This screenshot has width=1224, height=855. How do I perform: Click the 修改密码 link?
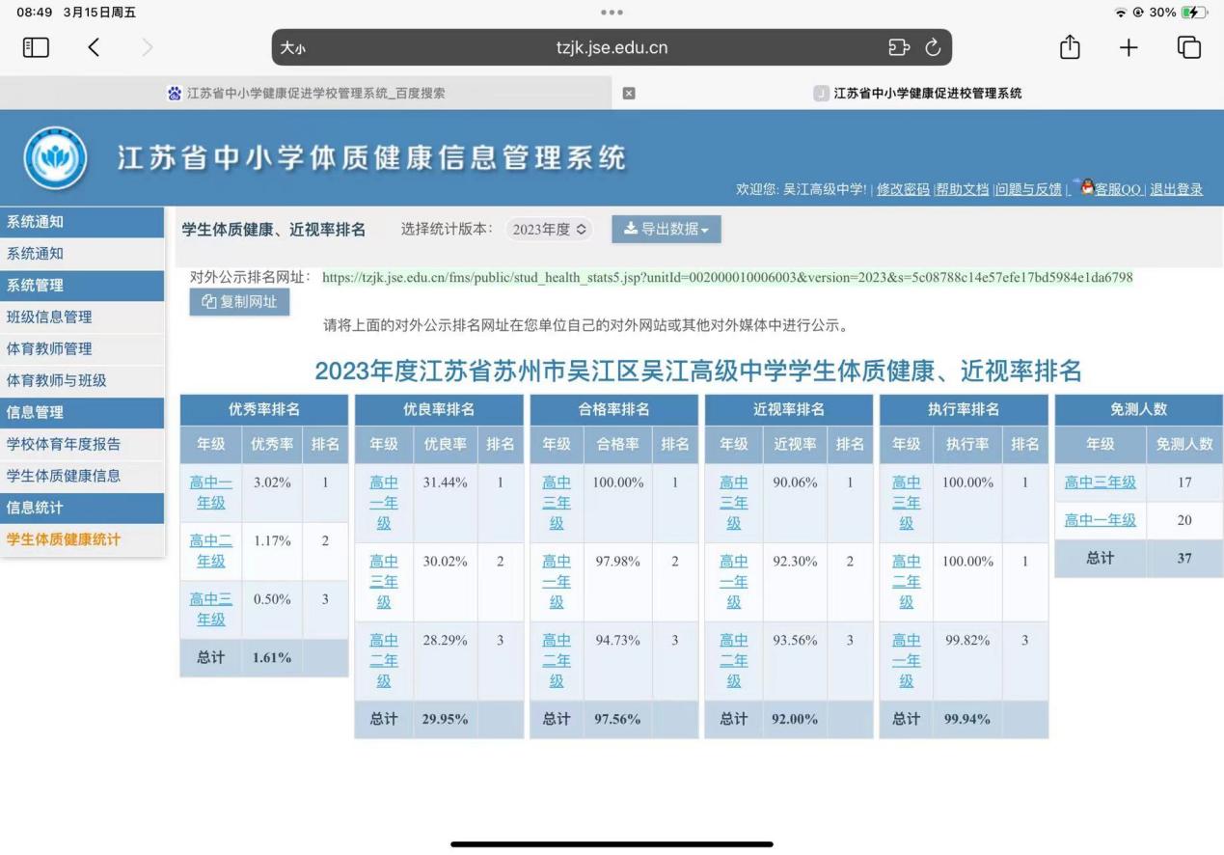click(903, 189)
